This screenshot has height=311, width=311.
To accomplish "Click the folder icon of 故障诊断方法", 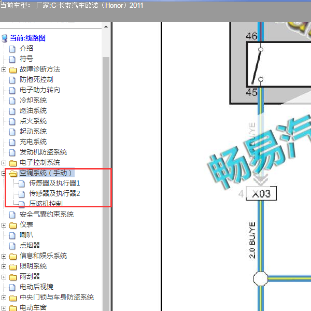I will (x=13, y=70).
